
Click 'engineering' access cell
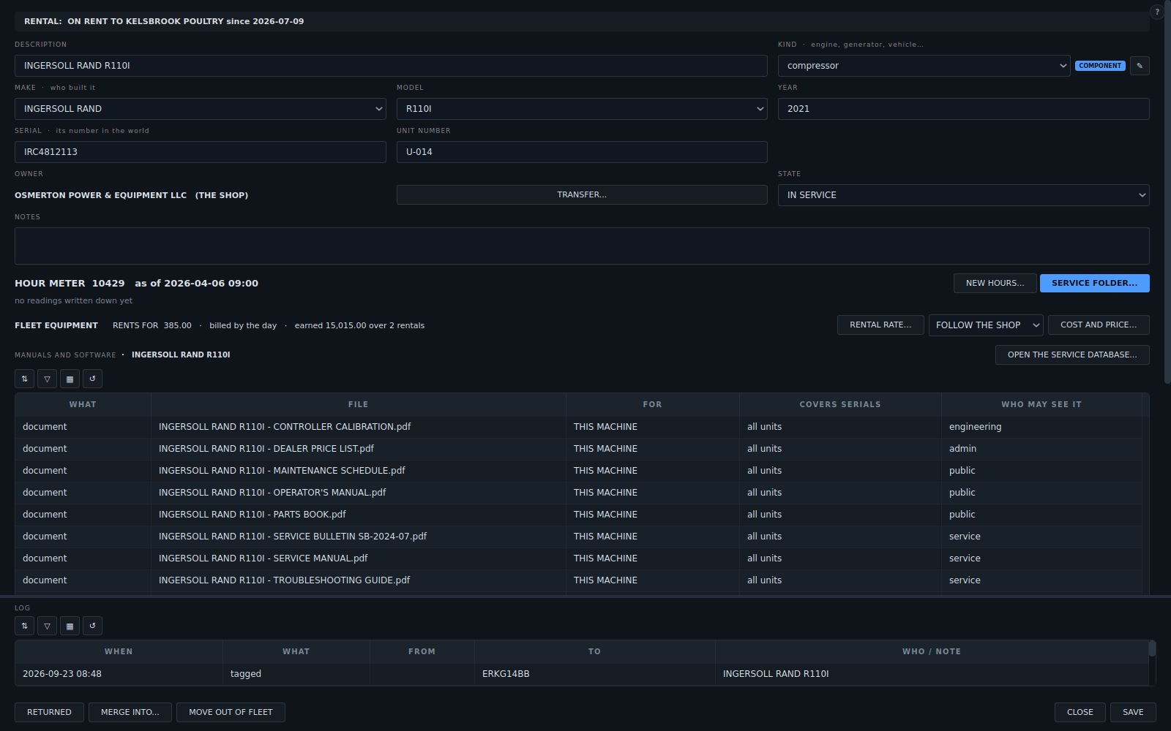click(1041, 427)
